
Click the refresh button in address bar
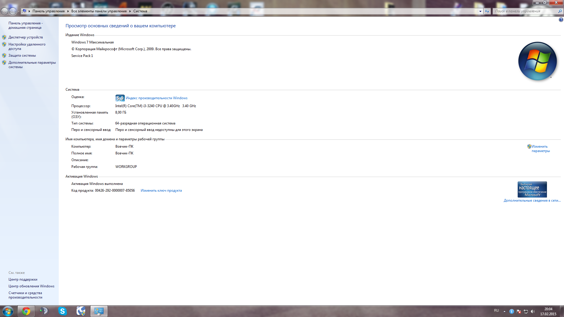tap(487, 11)
